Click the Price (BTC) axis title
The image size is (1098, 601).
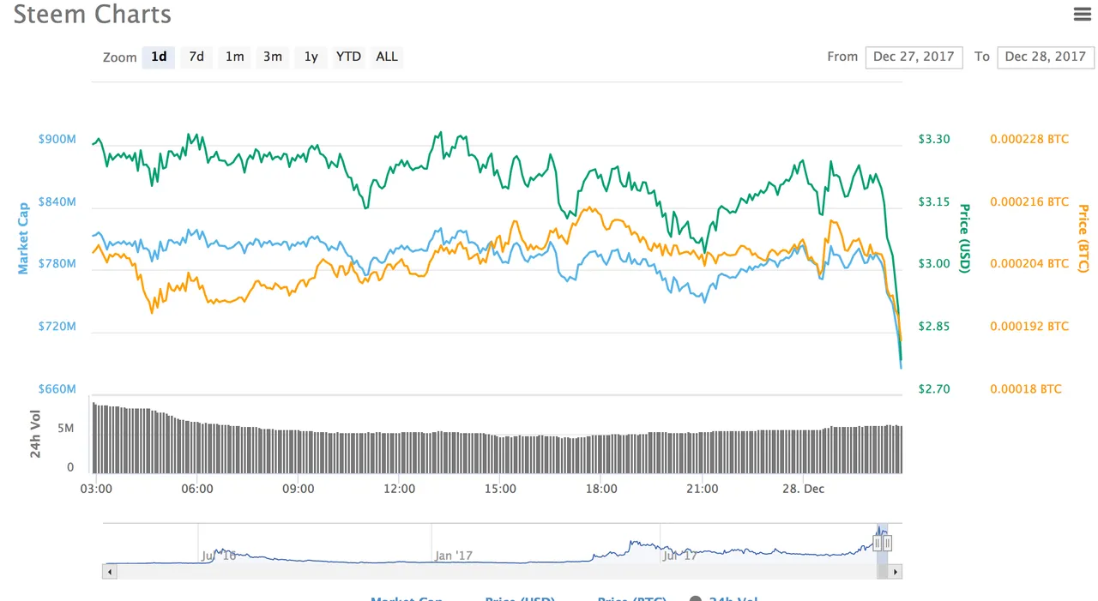click(1083, 238)
